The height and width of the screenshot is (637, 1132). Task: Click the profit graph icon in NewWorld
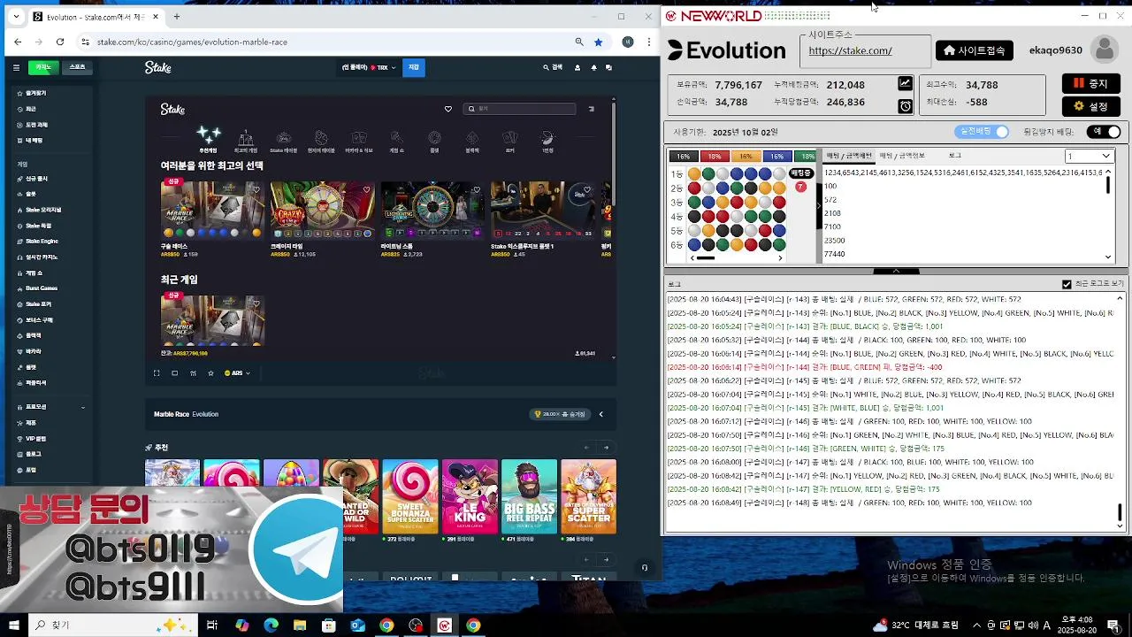tap(905, 84)
